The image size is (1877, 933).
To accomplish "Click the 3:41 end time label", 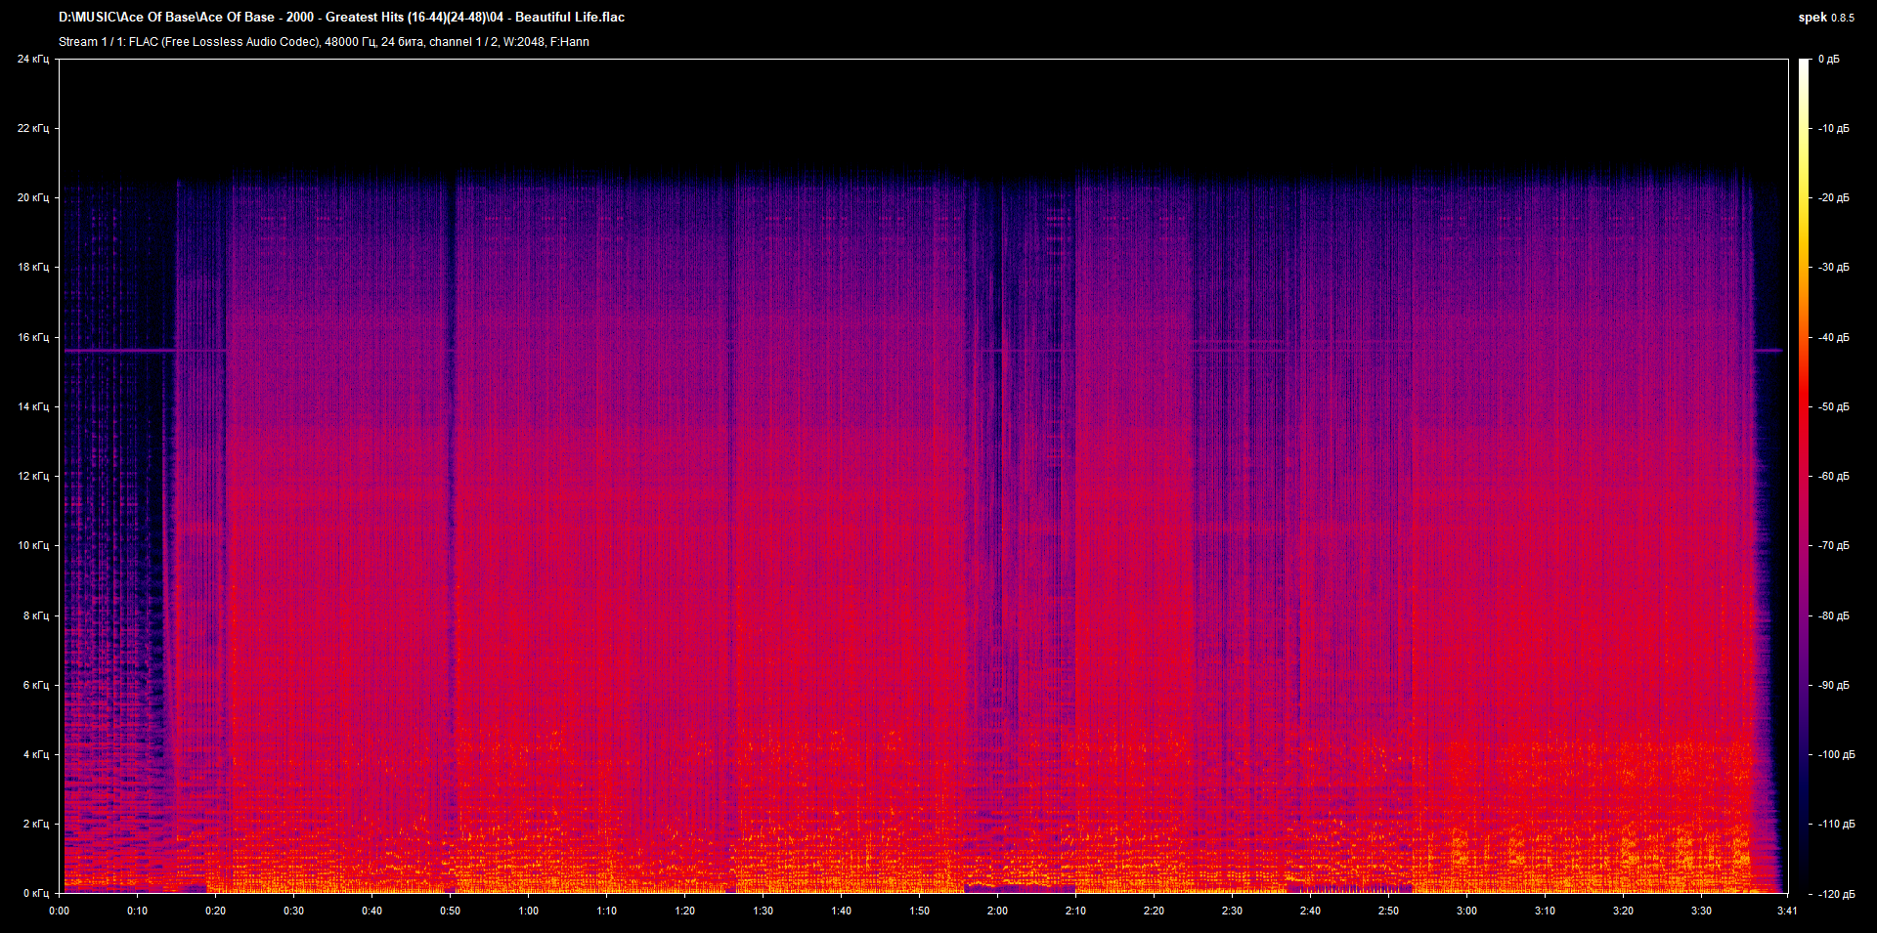I will [1787, 911].
